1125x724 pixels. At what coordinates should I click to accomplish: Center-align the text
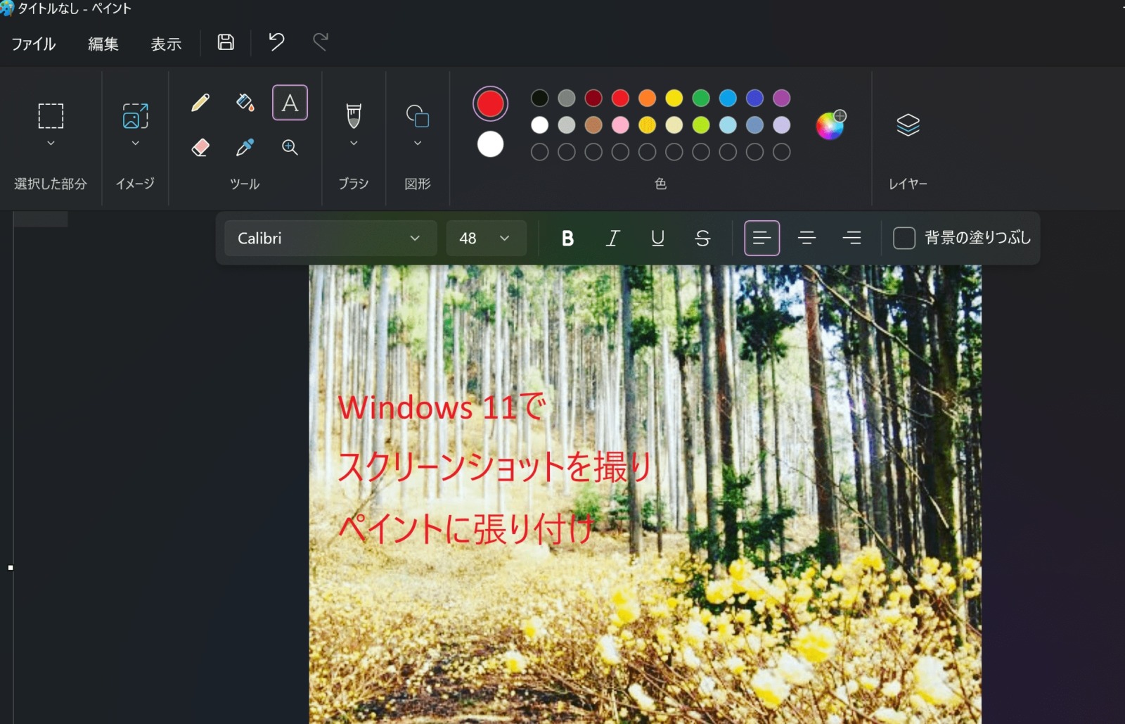pos(807,238)
